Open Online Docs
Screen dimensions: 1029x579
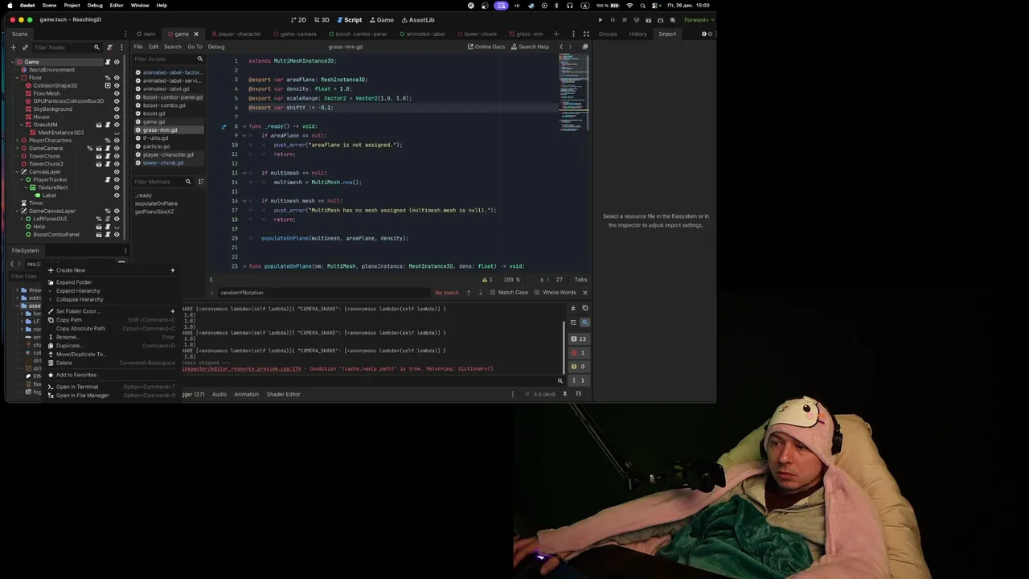486,47
